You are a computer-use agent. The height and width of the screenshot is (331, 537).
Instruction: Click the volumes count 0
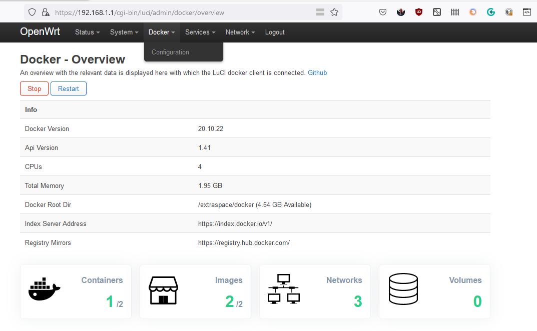tap(477, 301)
